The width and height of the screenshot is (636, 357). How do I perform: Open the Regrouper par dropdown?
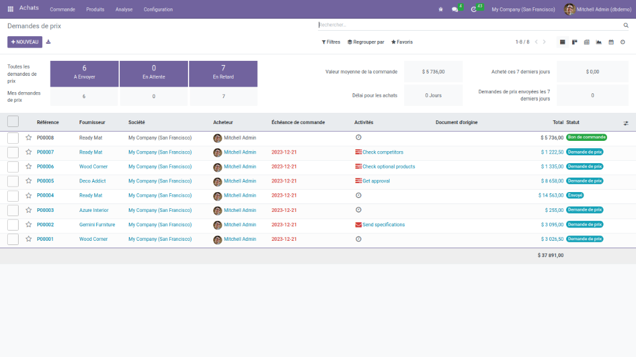tap(366, 42)
